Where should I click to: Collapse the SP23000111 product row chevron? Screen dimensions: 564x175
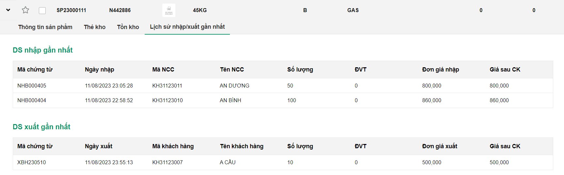(8, 10)
